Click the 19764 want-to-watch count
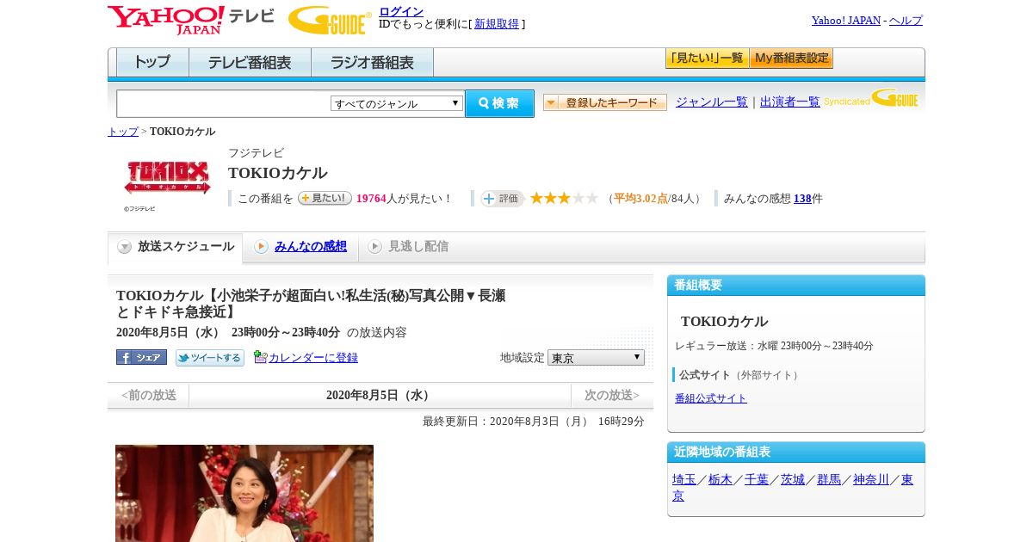Screen dimensions: 1033x542 coord(371,199)
